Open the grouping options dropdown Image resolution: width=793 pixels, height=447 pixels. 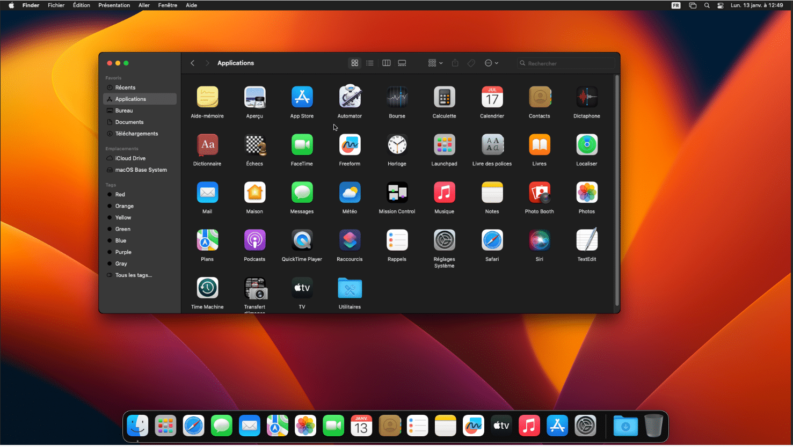[434, 63]
